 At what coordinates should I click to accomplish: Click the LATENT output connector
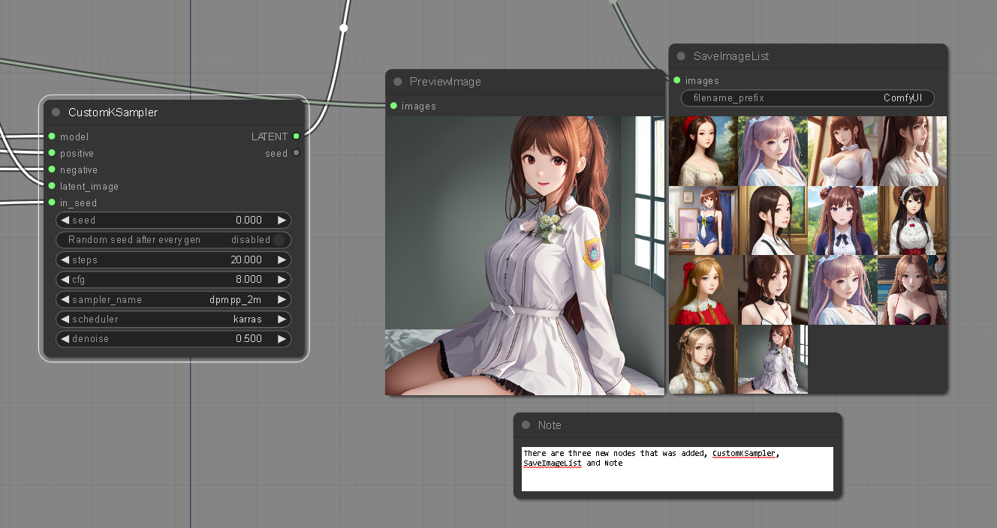pos(297,136)
